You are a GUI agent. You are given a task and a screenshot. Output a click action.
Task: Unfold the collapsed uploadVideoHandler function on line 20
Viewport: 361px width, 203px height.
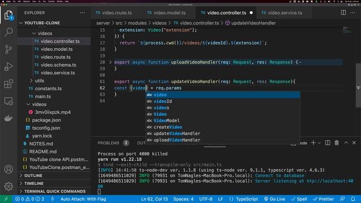pos(111,62)
